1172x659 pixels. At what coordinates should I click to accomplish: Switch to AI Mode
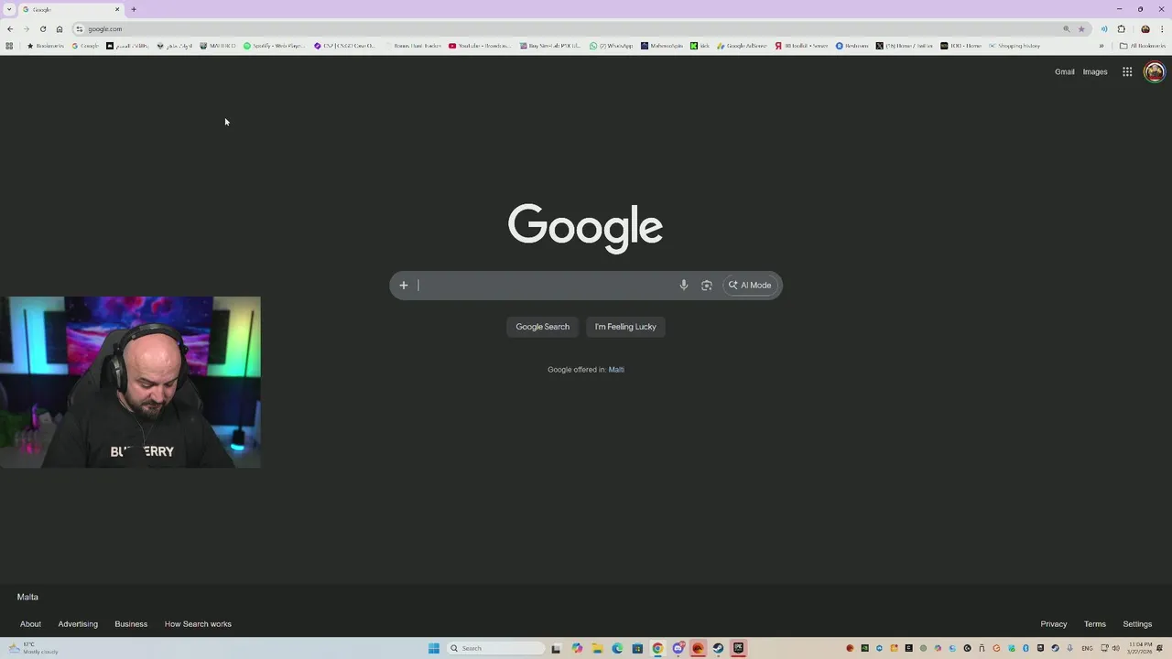[x=750, y=285]
